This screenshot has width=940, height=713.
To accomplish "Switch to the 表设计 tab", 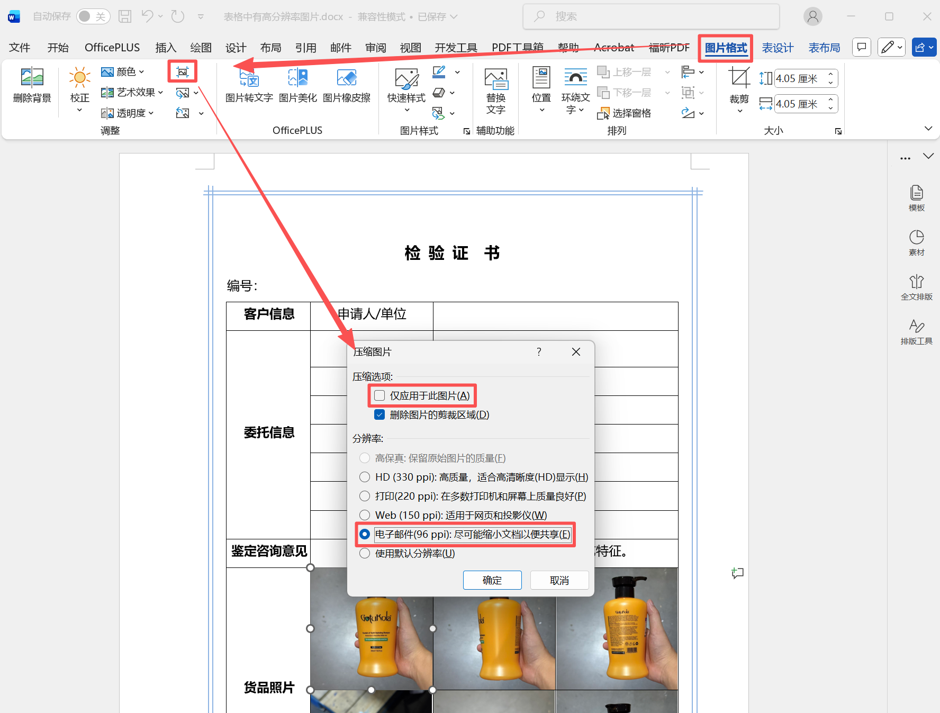I will (777, 47).
